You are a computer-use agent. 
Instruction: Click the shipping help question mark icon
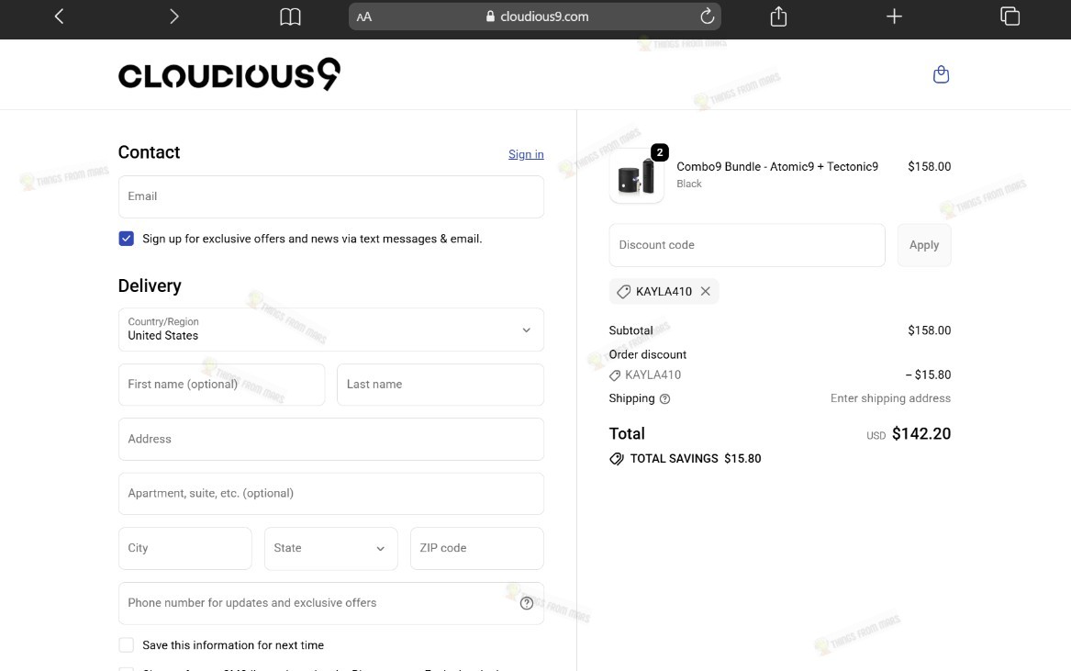(664, 399)
